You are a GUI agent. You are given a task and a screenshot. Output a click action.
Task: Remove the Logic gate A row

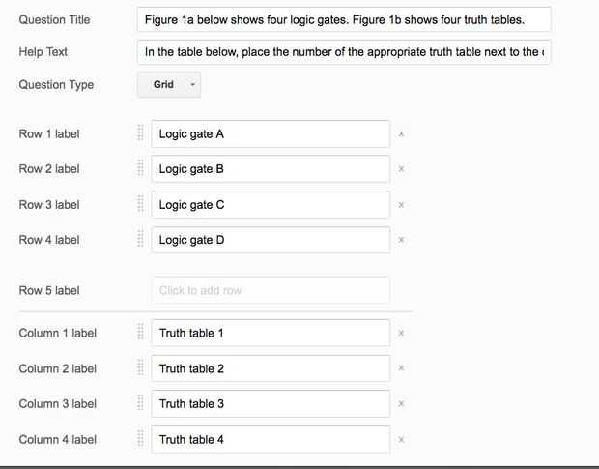[x=401, y=134]
